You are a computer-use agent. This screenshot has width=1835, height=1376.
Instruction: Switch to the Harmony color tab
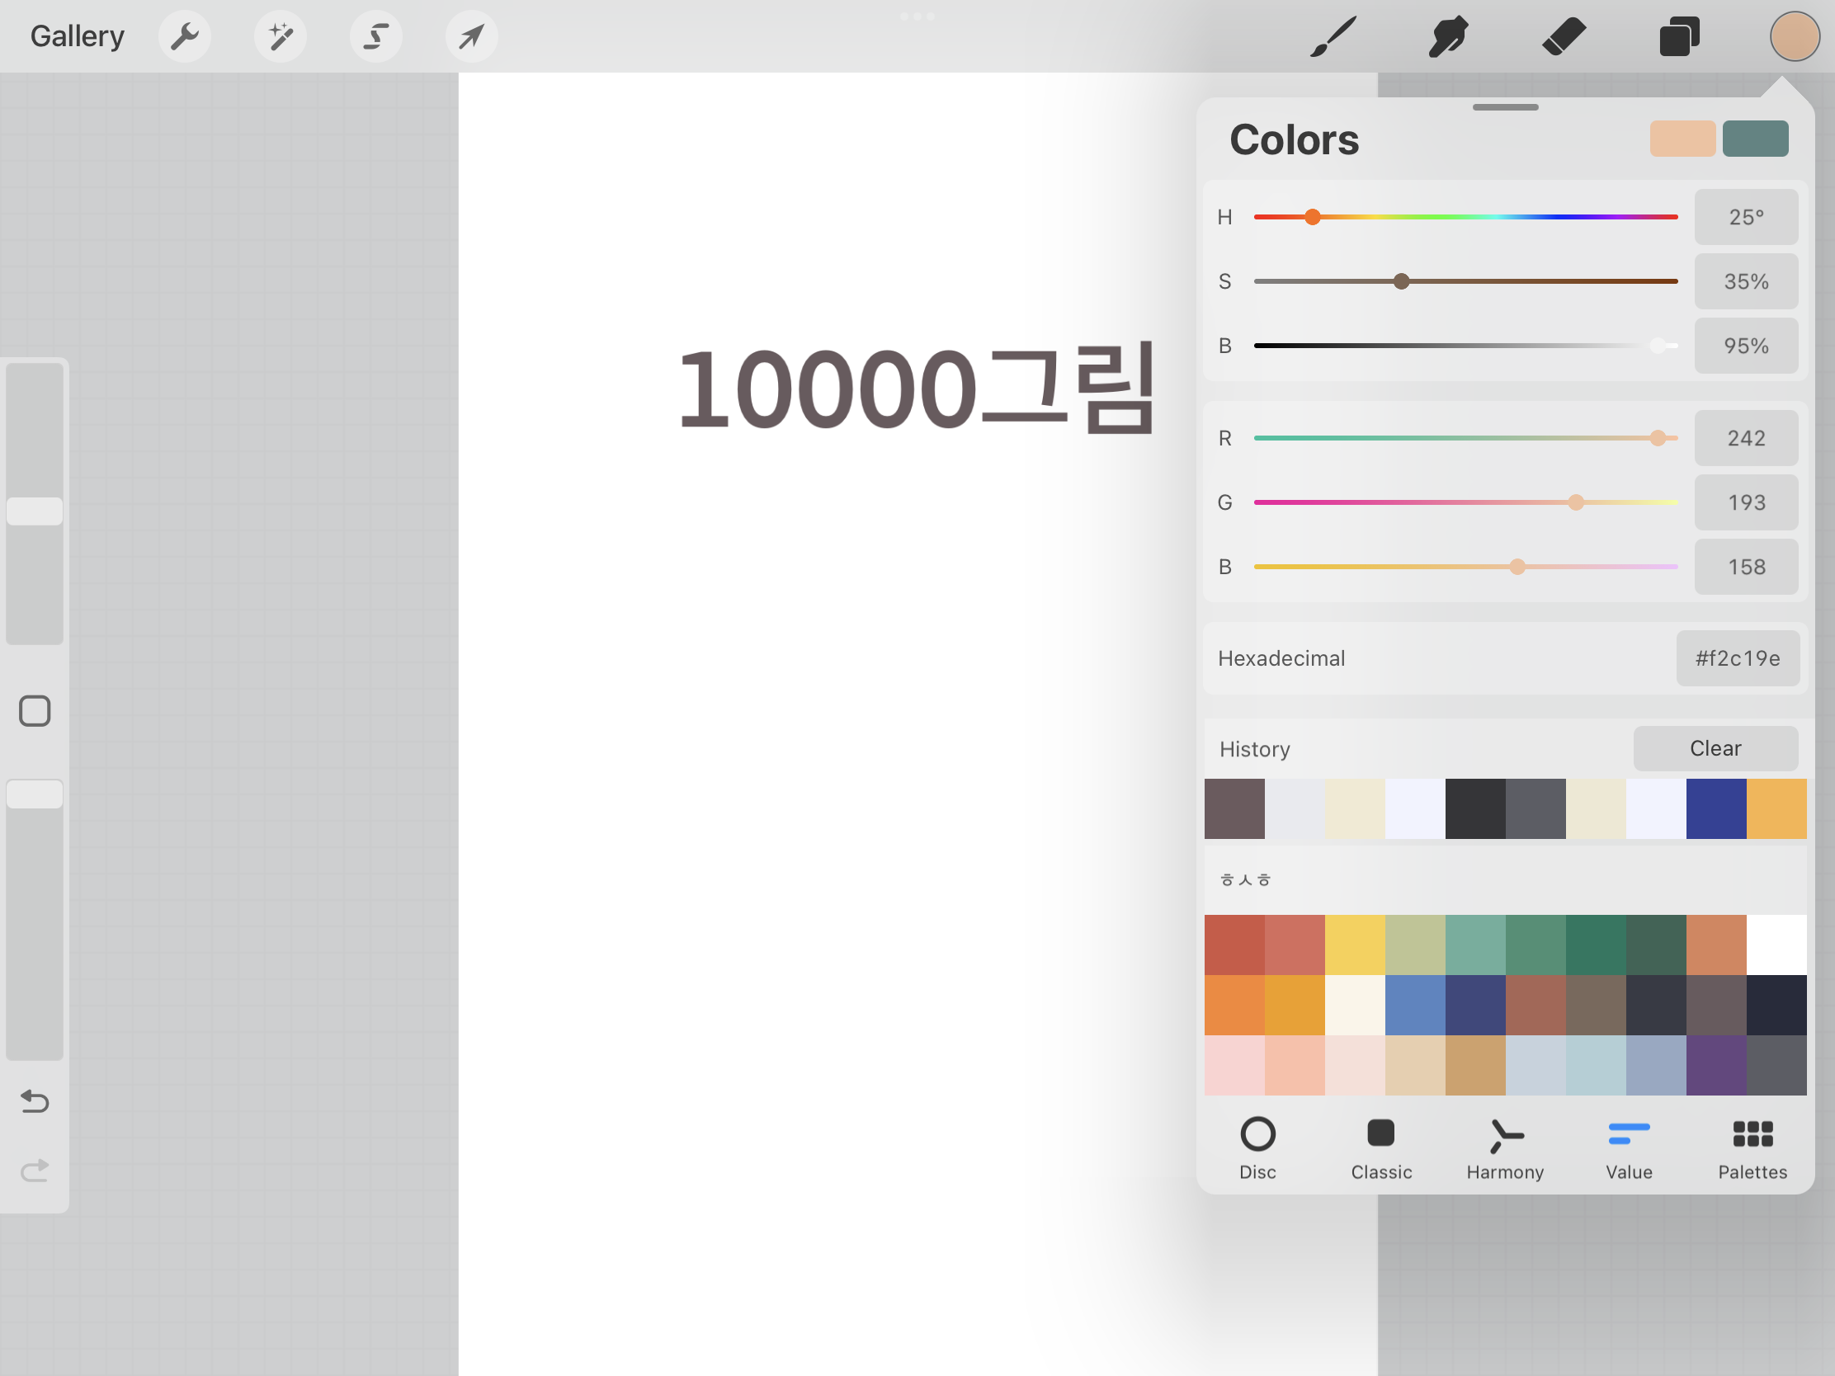pyautogui.click(x=1505, y=1149)
